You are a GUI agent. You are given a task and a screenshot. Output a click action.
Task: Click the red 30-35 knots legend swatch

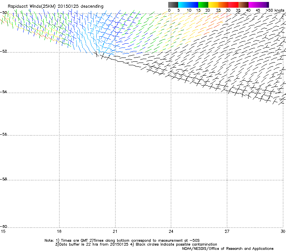233,5
